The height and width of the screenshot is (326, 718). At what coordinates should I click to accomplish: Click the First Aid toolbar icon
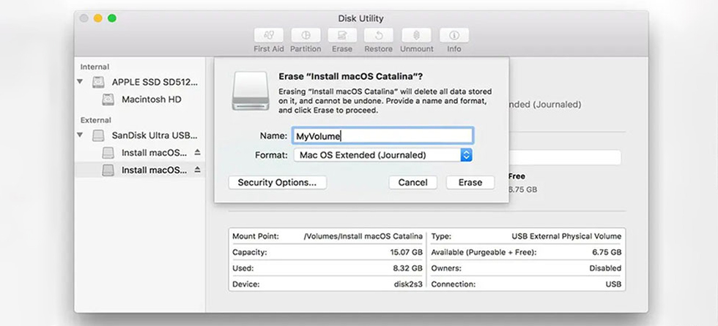[269, 35]
